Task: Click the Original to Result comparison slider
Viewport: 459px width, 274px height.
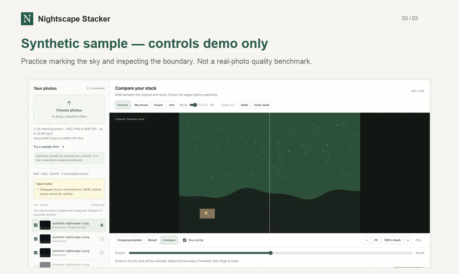Action: pyautogui.click(x=270, y=253)
